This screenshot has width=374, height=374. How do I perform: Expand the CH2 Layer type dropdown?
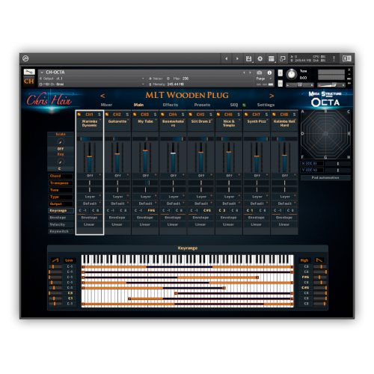coord(117,197)
